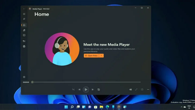Toggle the mini player view
The image size is (195, 110).
coord(142,90)
